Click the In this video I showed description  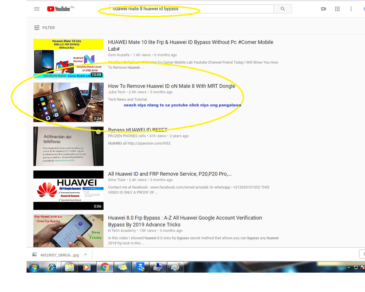click(x=193, y=241)
